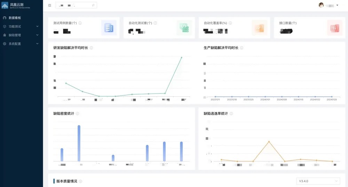Screen dimensions: 348x187
Task: Expand the 缺陷管理 chevron
Action: pyautogui.click(x=37, y=35)
